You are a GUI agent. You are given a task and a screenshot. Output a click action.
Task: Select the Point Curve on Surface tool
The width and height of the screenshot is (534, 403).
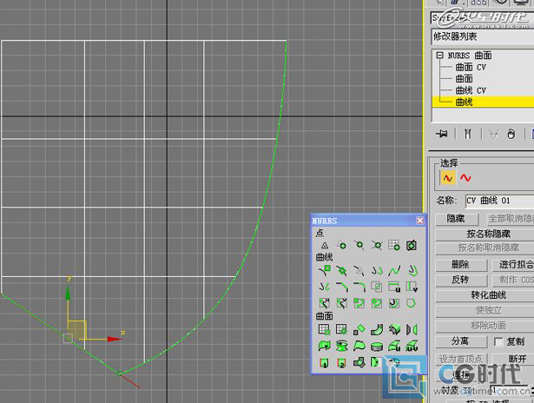(x=377, y=303)
